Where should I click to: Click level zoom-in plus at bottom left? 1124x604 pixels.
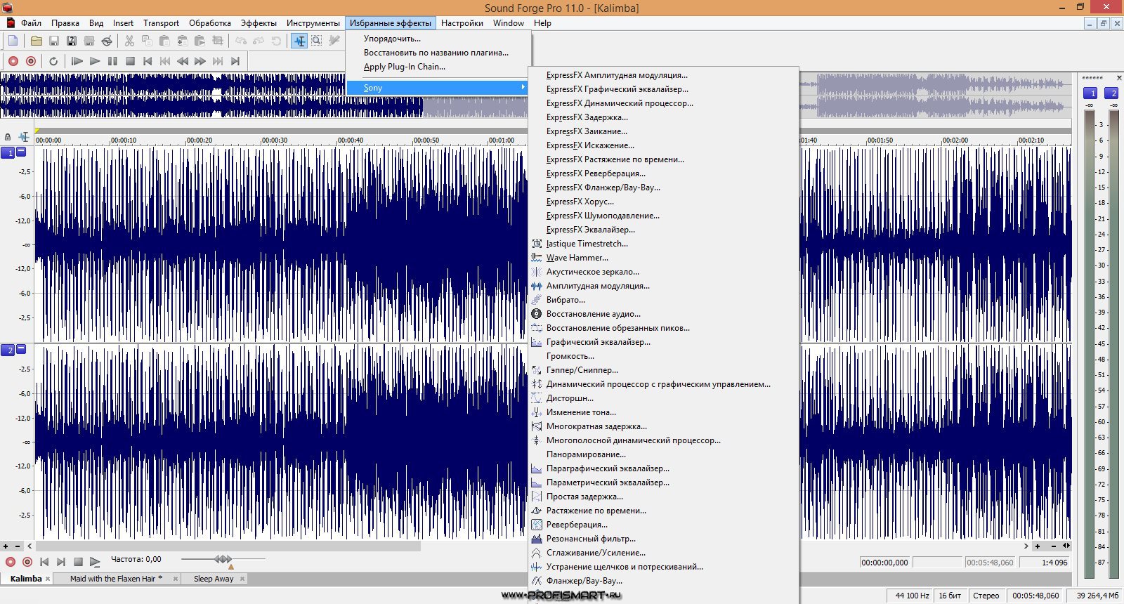[x=6, y=546]
